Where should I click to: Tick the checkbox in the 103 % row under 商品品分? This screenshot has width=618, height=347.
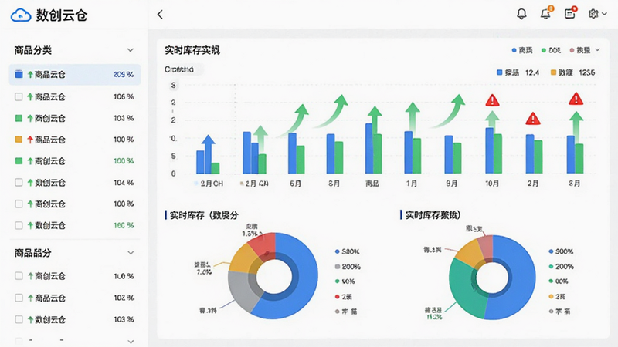point(19,319)
